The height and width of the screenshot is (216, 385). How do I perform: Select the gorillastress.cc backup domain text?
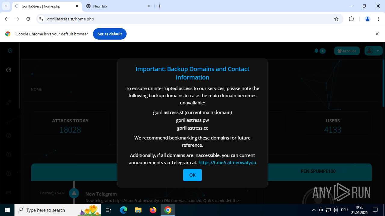pos(192,128)
